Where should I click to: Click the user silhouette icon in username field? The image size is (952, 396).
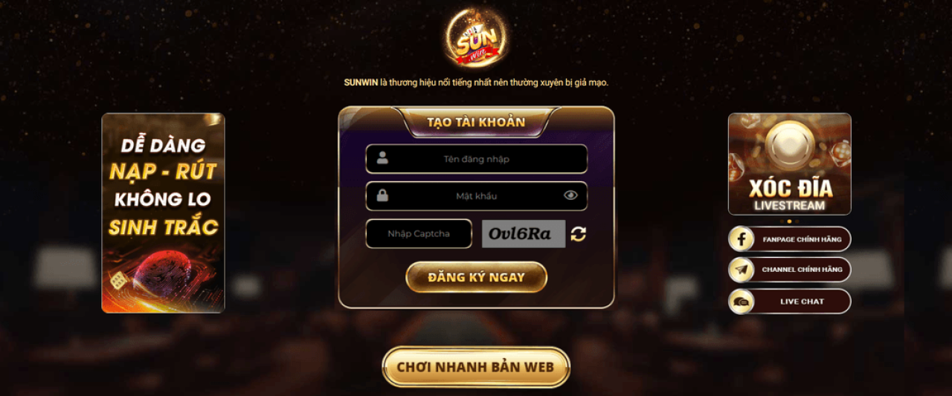382,158
